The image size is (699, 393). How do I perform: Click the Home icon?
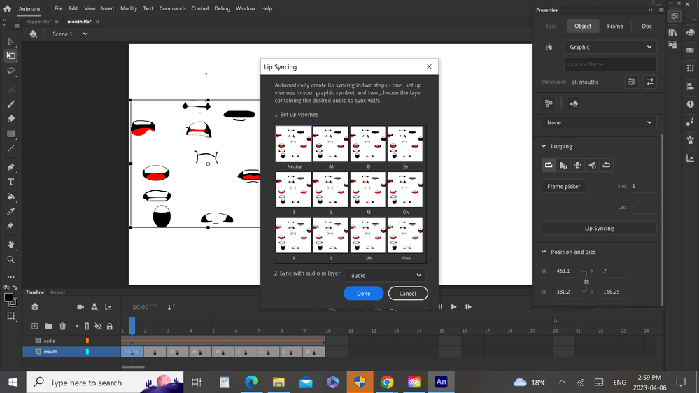pyautogui.click(x=7, y=8)
